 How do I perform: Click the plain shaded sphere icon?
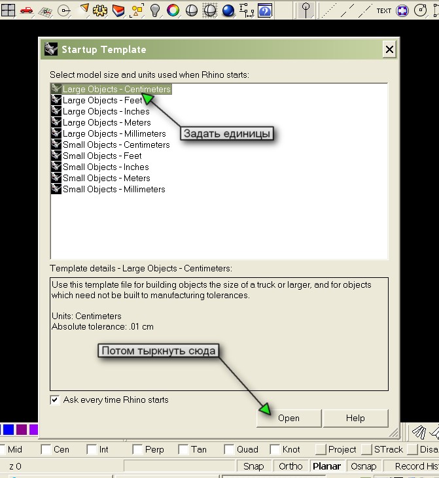(192, 10)
